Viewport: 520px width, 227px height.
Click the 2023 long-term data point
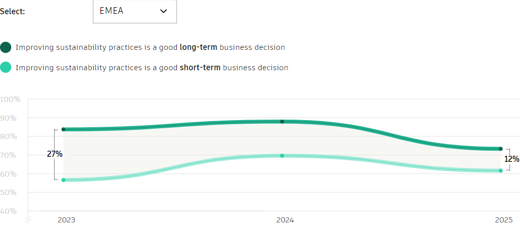click(x=63, y=129)
